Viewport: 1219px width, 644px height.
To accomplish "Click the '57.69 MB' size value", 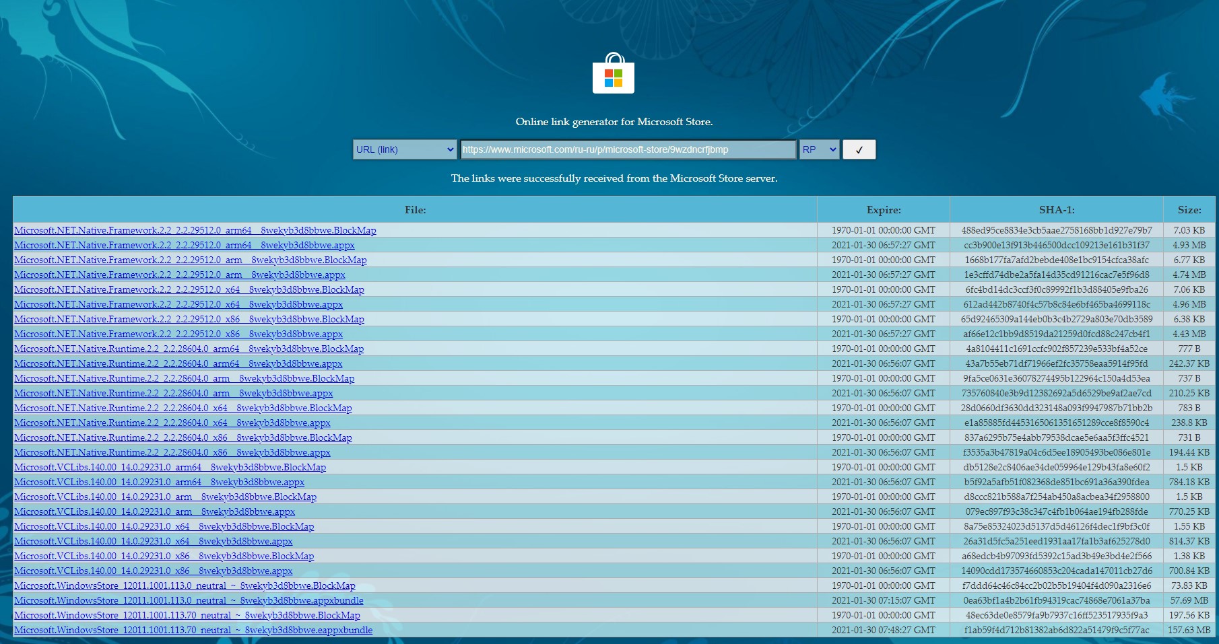I will click(x=1189, y=600).
